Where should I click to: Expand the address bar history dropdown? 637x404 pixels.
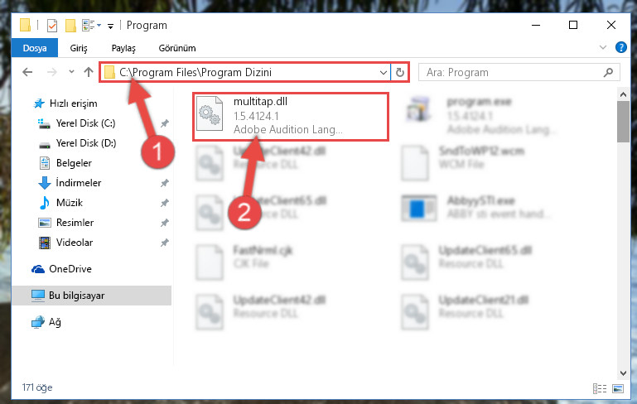(x=383, y=73)
